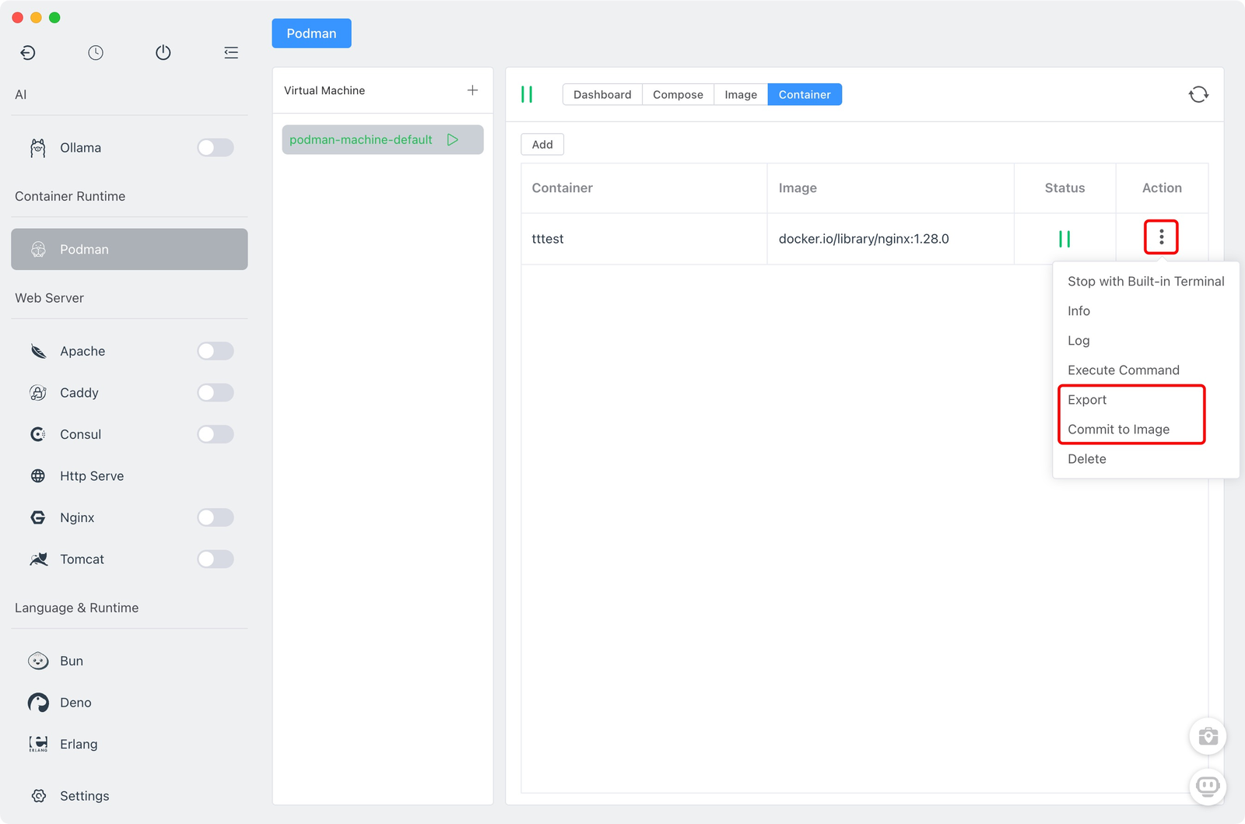Click the plus icon to add a virtual machine
The width and height of the screenshot is (1245, 824).
tap(472, 90)
